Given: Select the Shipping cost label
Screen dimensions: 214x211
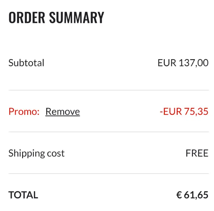Looking at the screenshot, I should click(x=36, y=153).
